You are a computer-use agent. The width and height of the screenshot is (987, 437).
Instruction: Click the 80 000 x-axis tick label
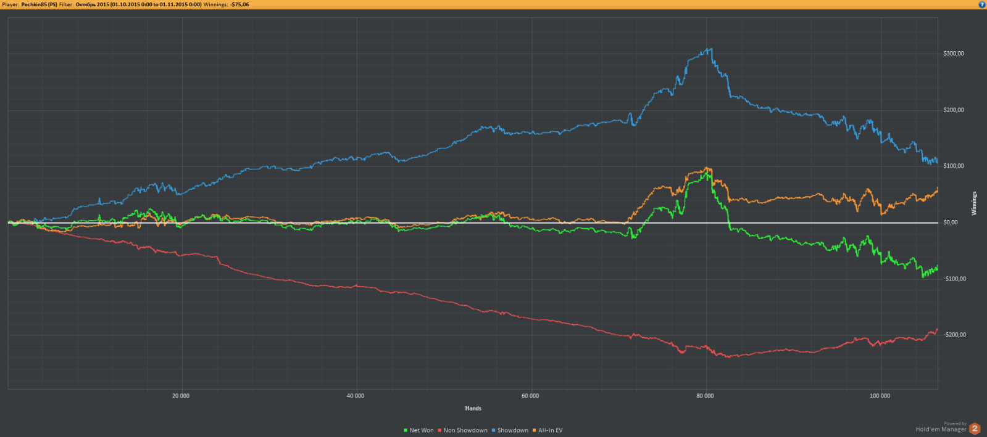[705, 396]
